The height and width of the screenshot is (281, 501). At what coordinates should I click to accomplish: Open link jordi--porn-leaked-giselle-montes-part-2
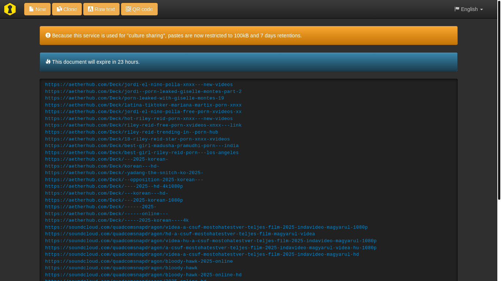[x=143, y=91]
